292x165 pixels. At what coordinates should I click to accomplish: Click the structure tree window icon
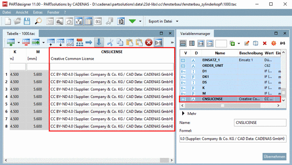click(50, 21)
